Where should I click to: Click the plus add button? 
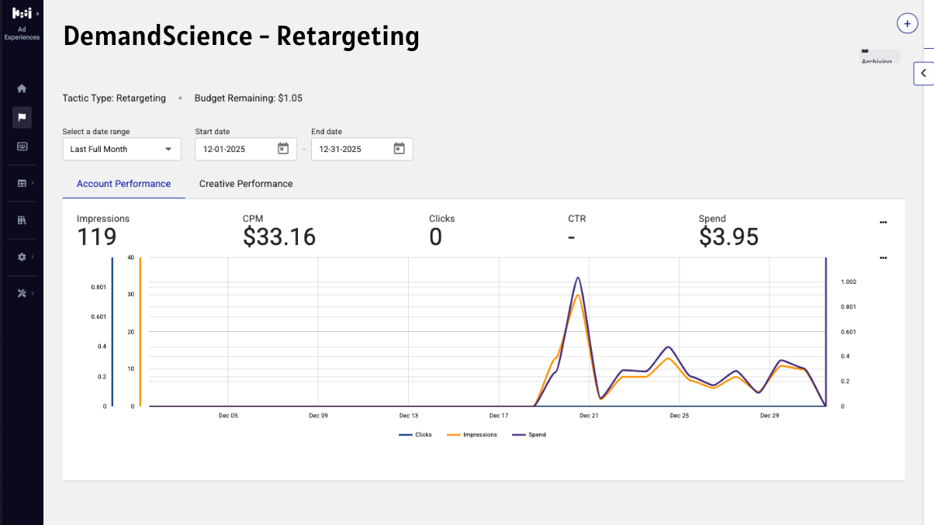[908, 23]
